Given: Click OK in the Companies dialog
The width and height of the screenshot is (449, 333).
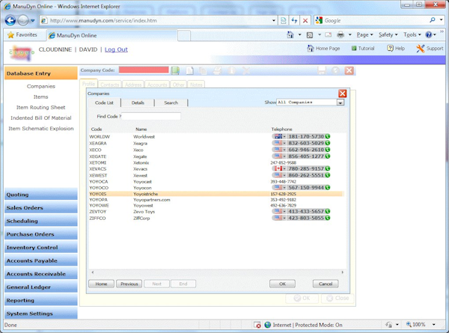Looking at the screenshot, I should click(x=282, y=284).
